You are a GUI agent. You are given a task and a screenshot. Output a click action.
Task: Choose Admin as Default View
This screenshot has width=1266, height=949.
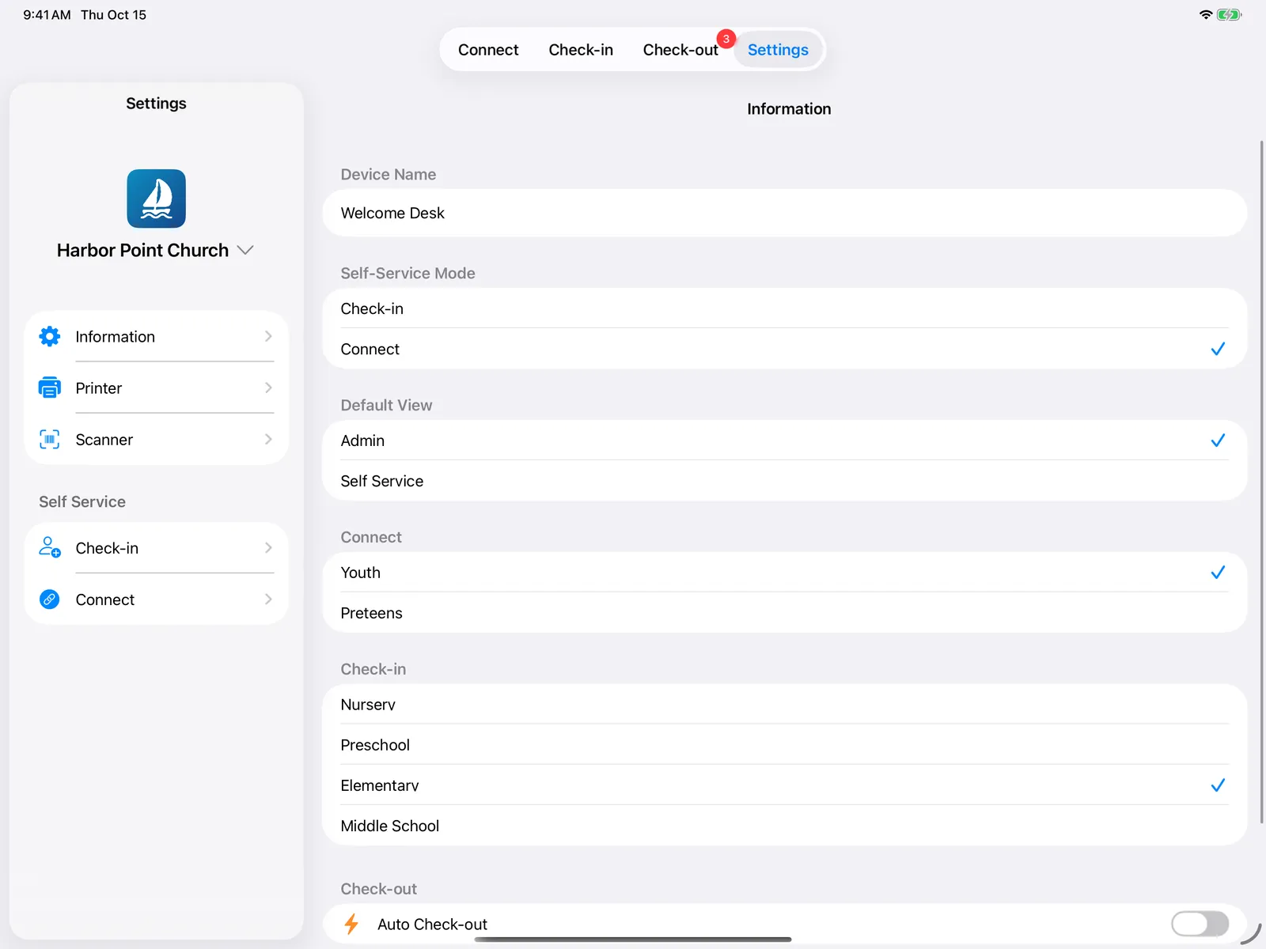(784, 440)
